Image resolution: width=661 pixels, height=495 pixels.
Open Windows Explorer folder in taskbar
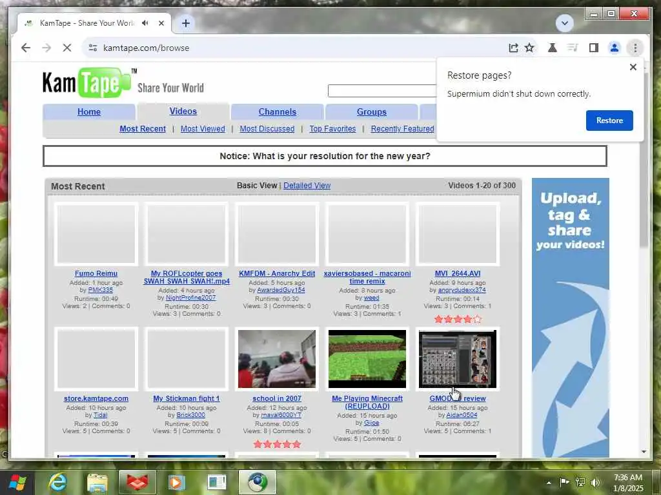(x=97, y=482)
